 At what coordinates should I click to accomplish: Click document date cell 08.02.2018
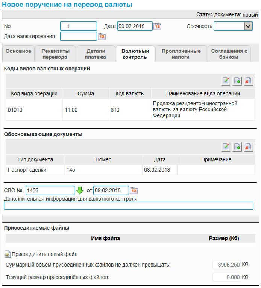click(159, 170)
